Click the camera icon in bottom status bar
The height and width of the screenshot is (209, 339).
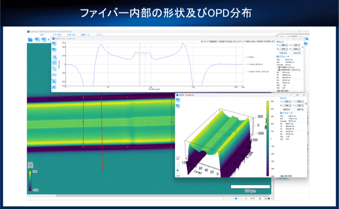pos(269,198)
